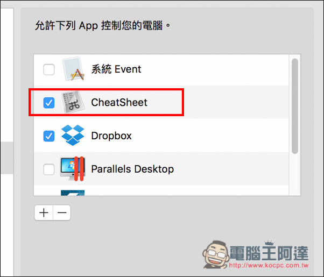Disable the Dropbox checkbox
The height and width of the screenshot is (277, 324).
coord(49,136)
